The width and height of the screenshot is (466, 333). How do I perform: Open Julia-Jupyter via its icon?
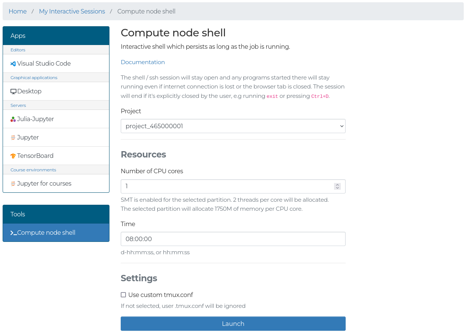coord(12,119)
